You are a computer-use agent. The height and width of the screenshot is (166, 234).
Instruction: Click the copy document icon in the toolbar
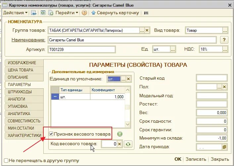[51, 13]
